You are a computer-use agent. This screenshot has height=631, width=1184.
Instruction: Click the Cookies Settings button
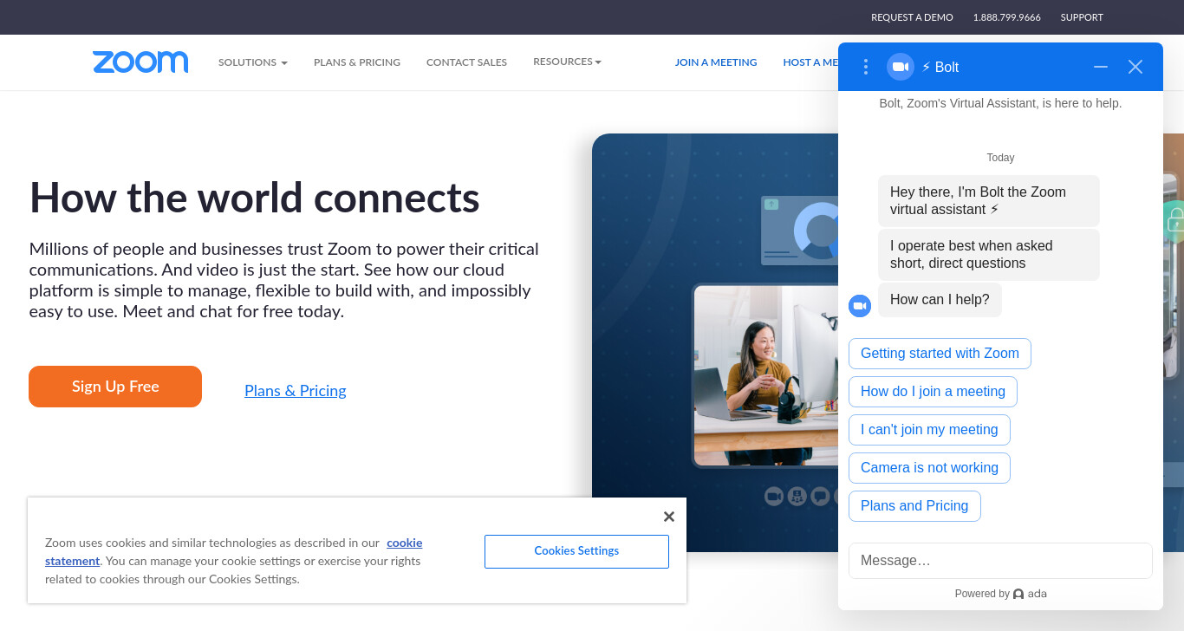click(x=576, y=551)
